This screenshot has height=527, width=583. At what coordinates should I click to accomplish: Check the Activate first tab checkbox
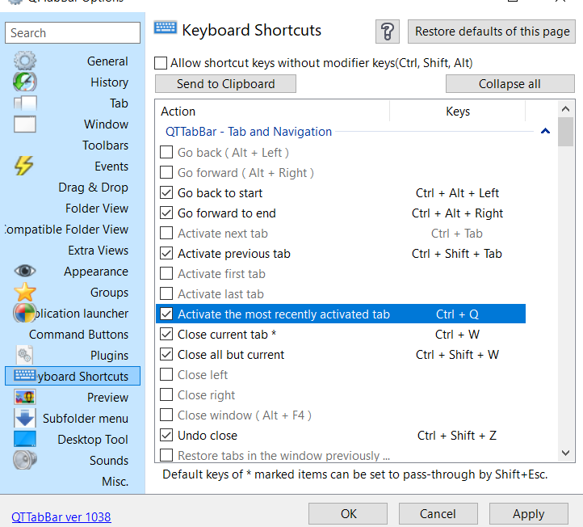pyautogui.click(x=166, y=273)
